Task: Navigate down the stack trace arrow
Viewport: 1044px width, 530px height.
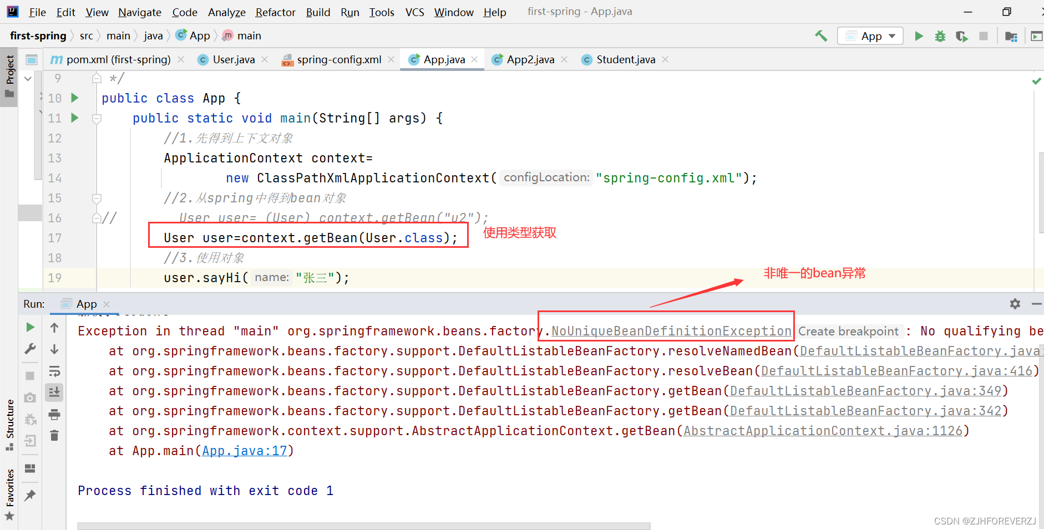Action: pos(54,349)
